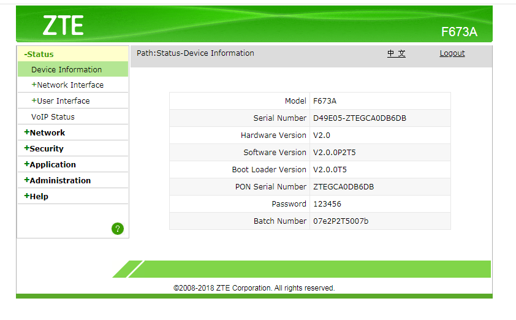This screenshot has height=320, width=516.
Task: Click the Boot Loader Version row label
Action: tap(269, 170)
